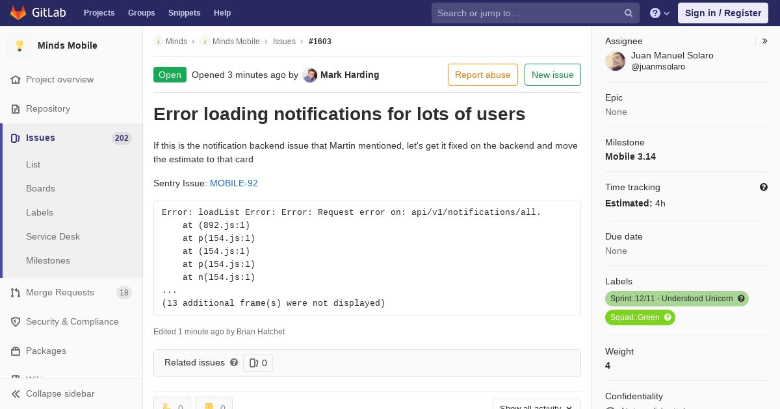Open the help question-mark dropdown
Viewport: 780px width, 409px height.
[x=660, y=13]
